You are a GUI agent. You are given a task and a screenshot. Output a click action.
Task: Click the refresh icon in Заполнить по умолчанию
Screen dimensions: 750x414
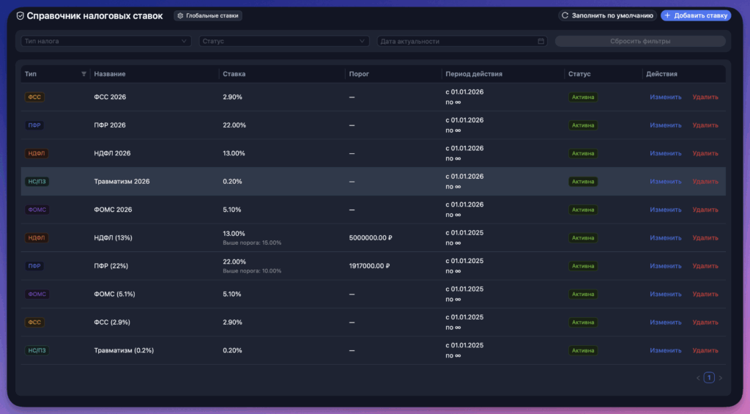coord(565,16)
